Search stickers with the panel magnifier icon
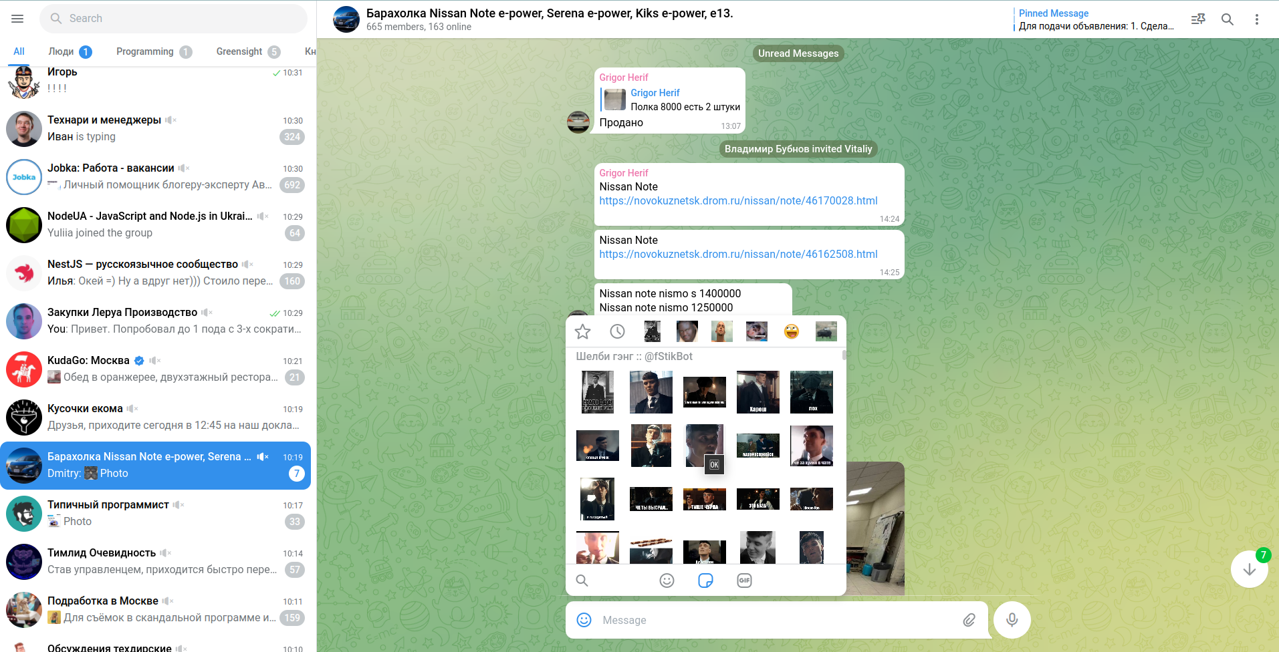The image size is (1279, 652). point(582,581)
